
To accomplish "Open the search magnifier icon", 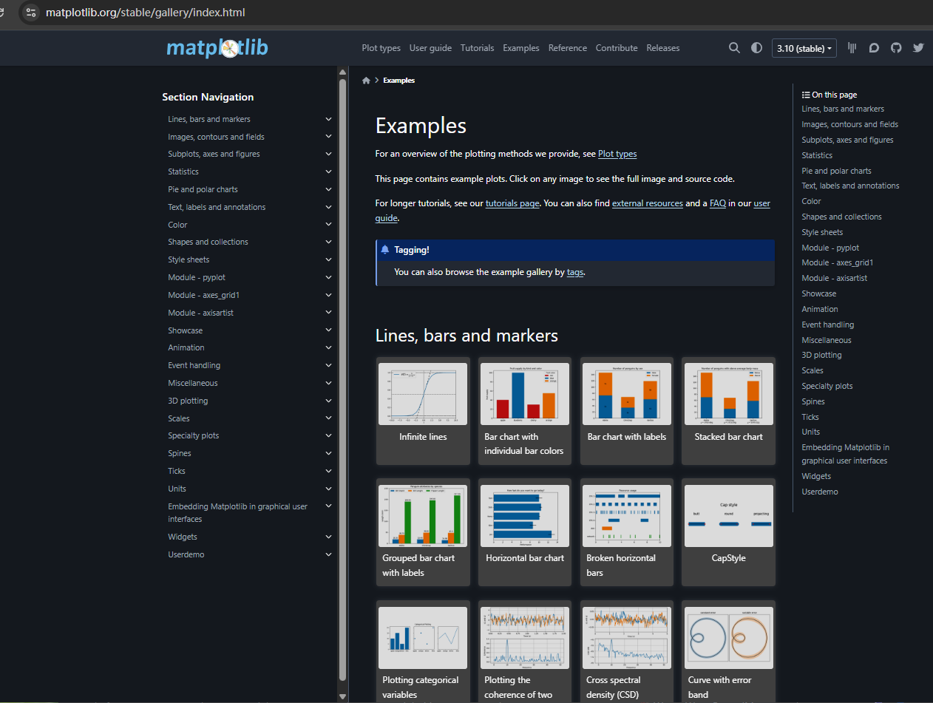I will pos(734,48).
